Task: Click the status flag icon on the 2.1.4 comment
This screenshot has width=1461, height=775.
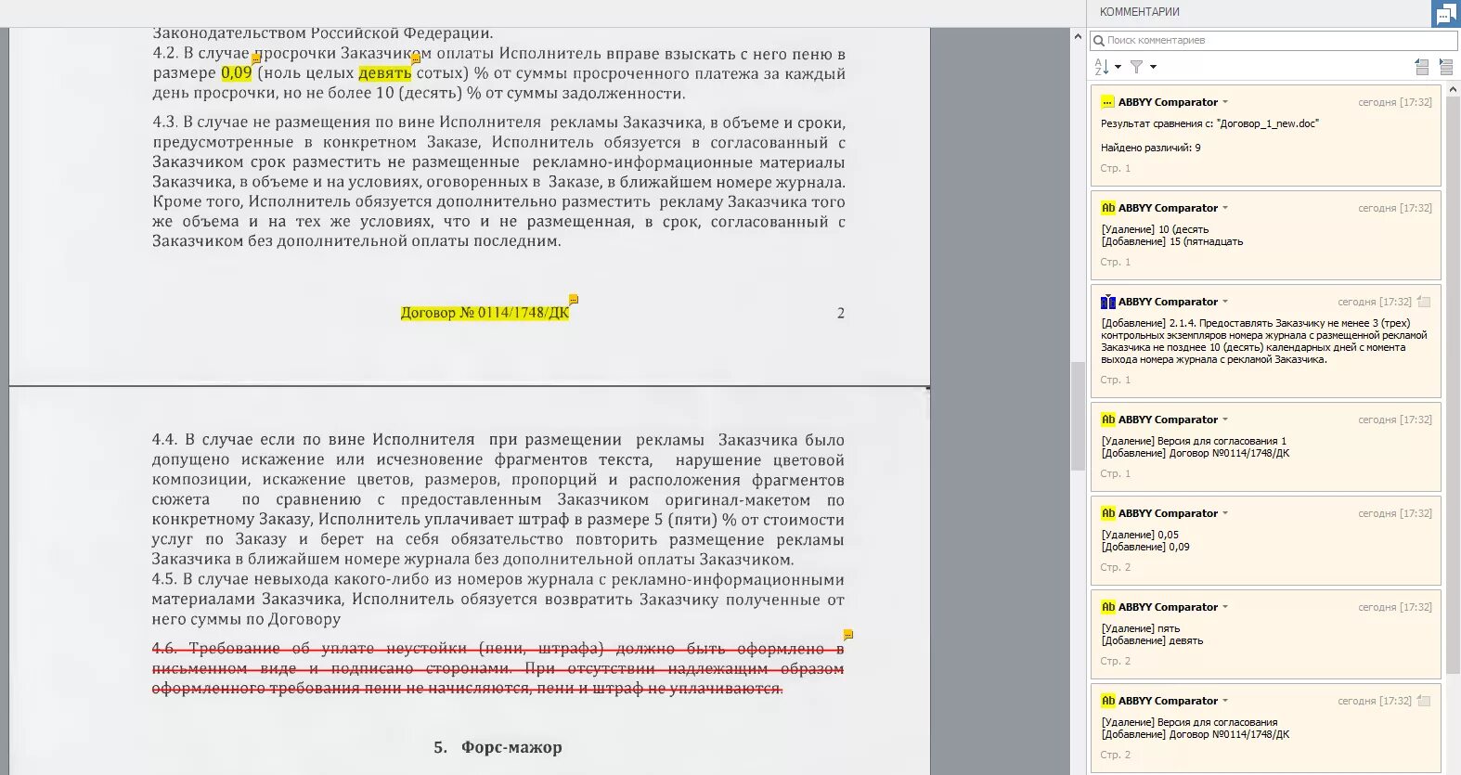Action: (x=1425, y=302)
